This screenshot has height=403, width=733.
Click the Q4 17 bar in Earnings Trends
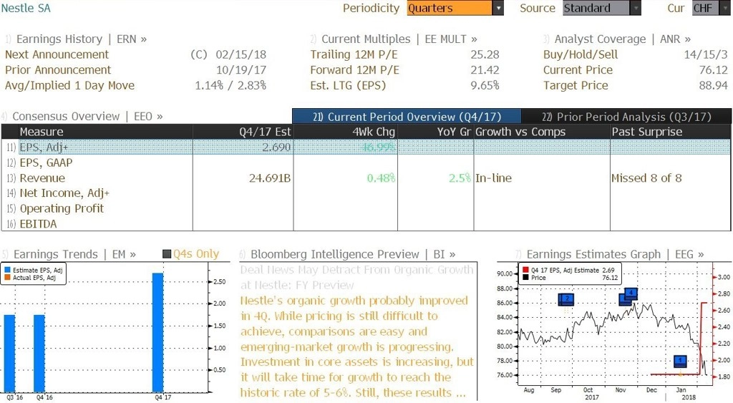click(x=158, y=332)
